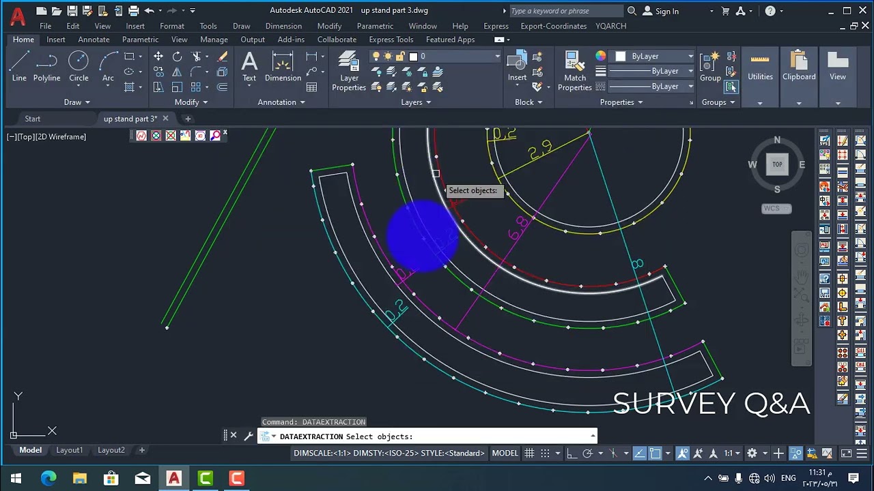Open Layer Properties manager
The height and width of the screenshot is (491, 874).
(x=349, y=70)
